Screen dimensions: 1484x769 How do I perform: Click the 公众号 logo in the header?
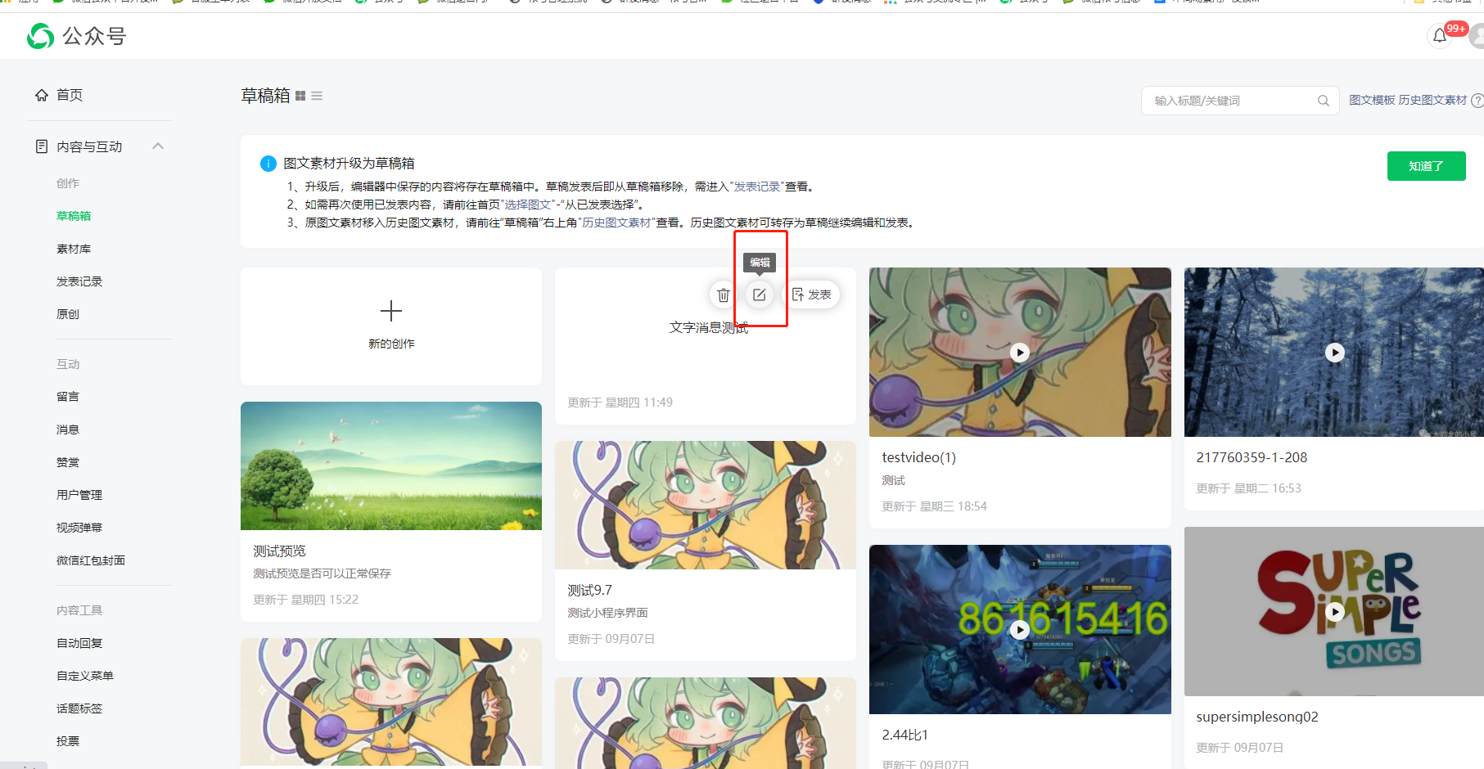[76, 36]
